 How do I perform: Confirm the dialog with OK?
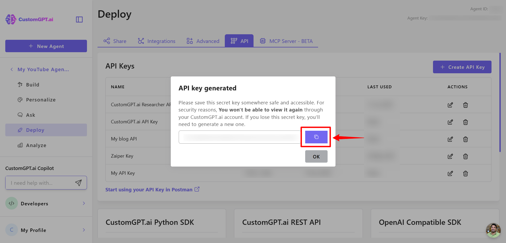click(x=316, y=157)
